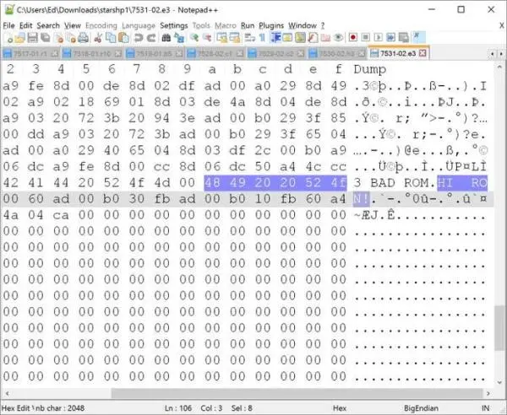Click the Open file folder icon
Image resolution: width=507 pixels, height=415 pixels.
pos(20,38)
